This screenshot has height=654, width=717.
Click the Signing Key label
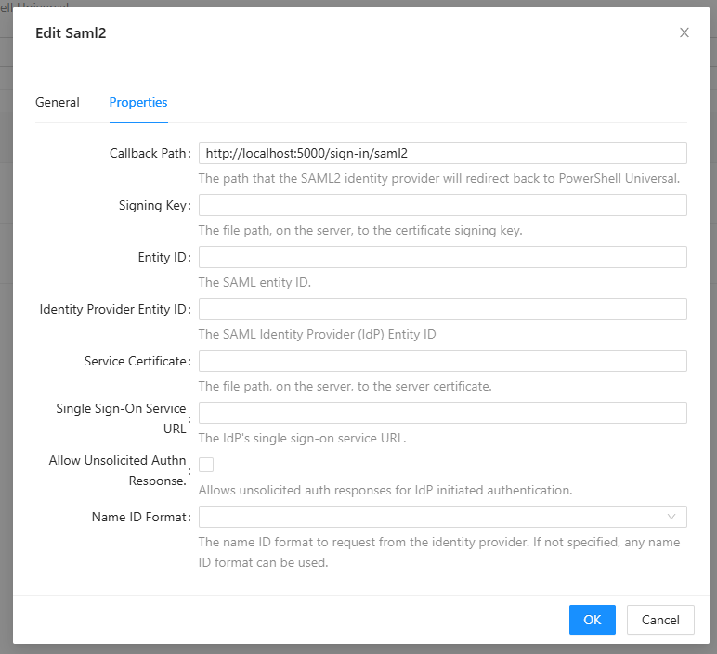153,205
